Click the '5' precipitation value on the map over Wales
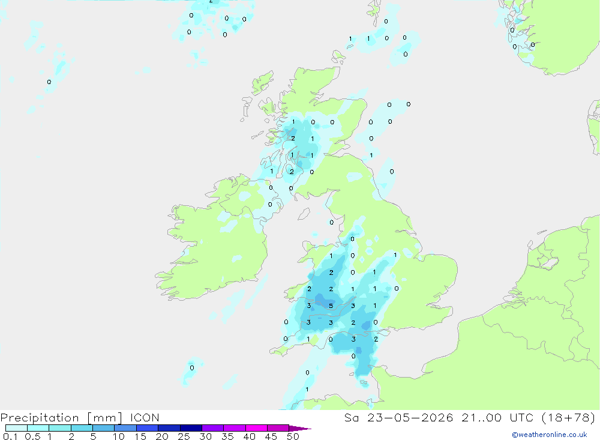 pos(331,306)
